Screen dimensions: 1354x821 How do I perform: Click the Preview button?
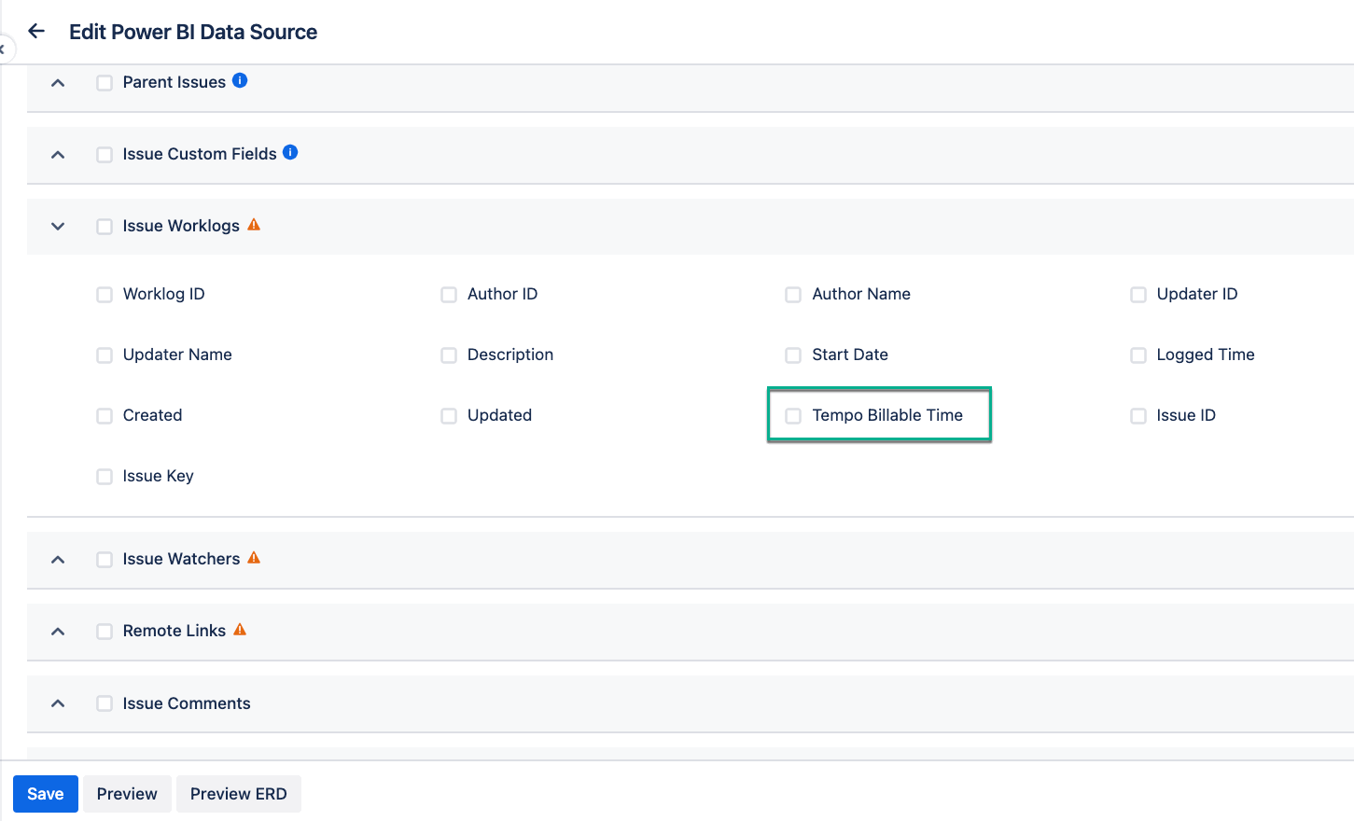click(x=126, y=793)
